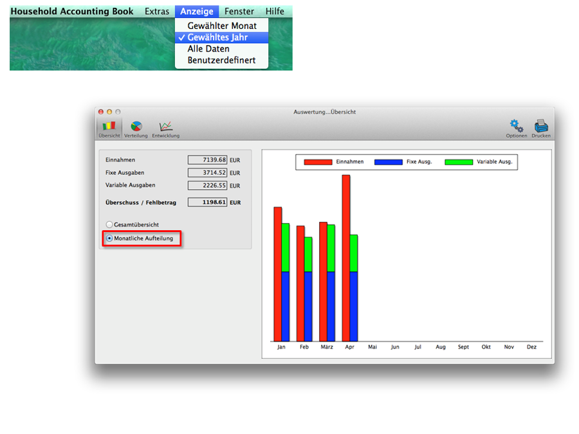The height and width of the screenshot is (434, 579).
Task: Click the red April income bar
Action: click(346, 257)
